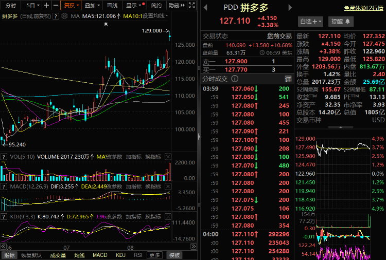Viewport: 386px width, 260px height.
Task: Select MACD indicator tab
Action: (100, 255)
